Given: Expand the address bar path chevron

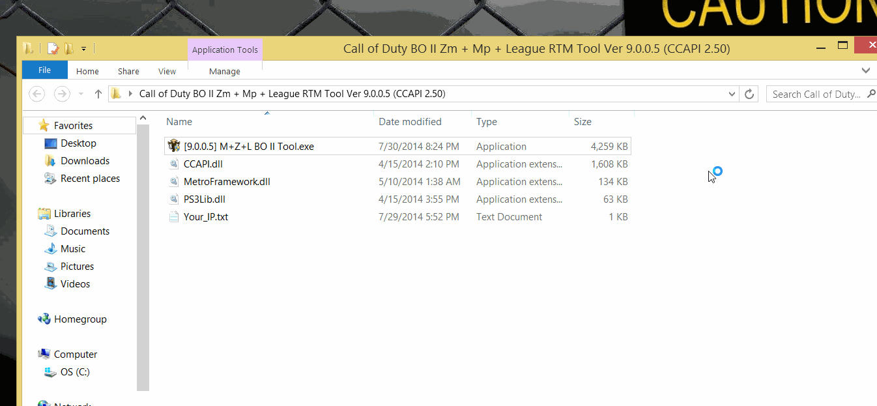Looking at the screenshot, I should coord(130,94).
